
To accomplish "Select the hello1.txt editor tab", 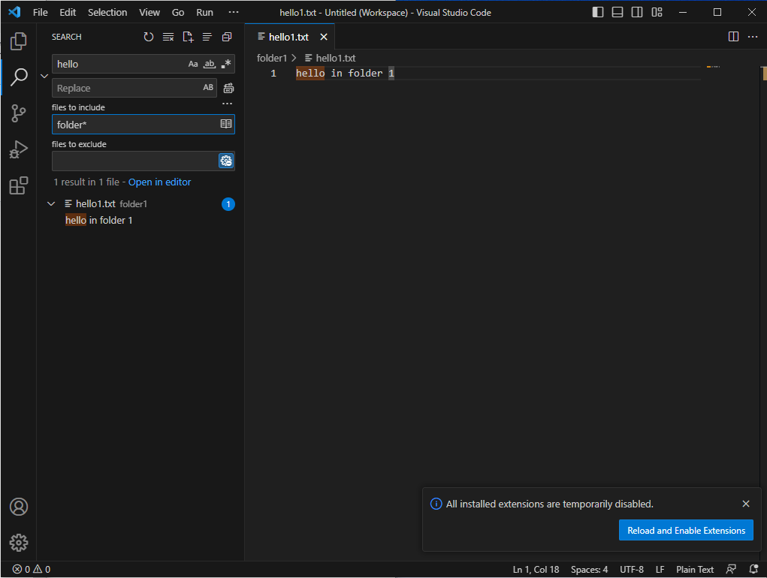I will pos(288,36).
